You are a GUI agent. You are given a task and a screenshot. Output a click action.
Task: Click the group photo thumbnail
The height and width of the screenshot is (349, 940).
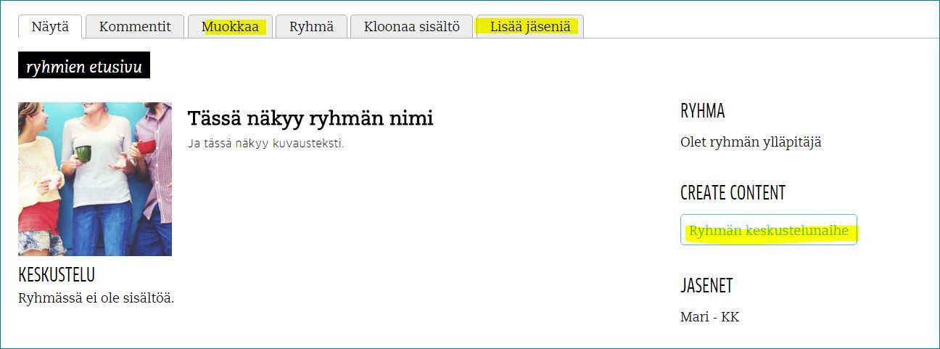pos(95,179)
